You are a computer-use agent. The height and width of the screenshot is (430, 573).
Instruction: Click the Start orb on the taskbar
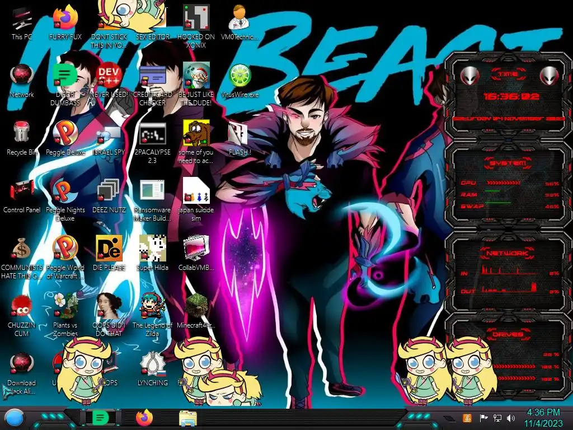pyautogui.click(x=14, y=418)
